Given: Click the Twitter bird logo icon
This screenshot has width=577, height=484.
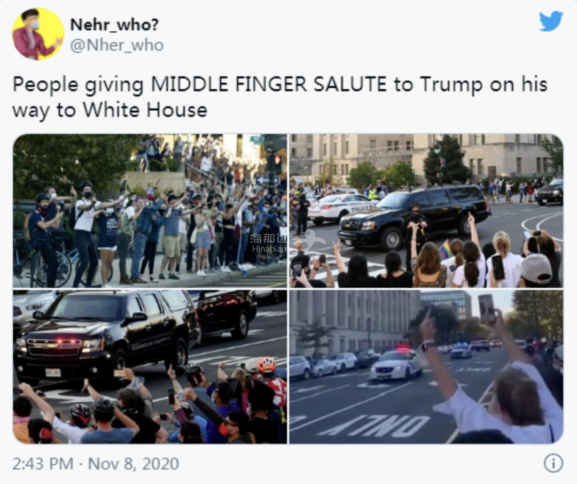Looking at the screenshot, I should click(551, 21).
